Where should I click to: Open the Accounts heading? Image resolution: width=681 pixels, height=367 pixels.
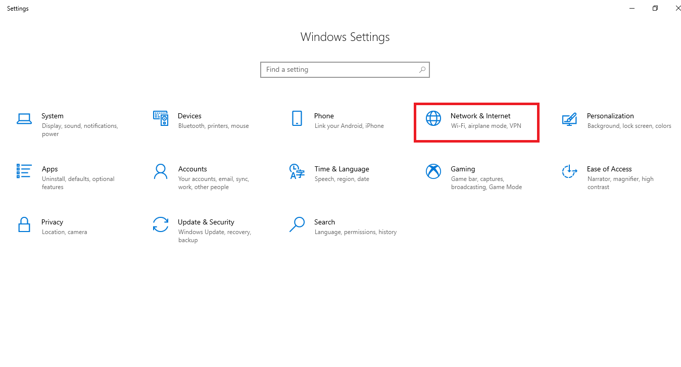[x=192, y=169]
